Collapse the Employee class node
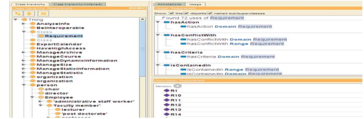The image size is (364, 119). coord(32,97)
